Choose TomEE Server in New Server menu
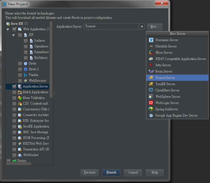 [165, 84]
